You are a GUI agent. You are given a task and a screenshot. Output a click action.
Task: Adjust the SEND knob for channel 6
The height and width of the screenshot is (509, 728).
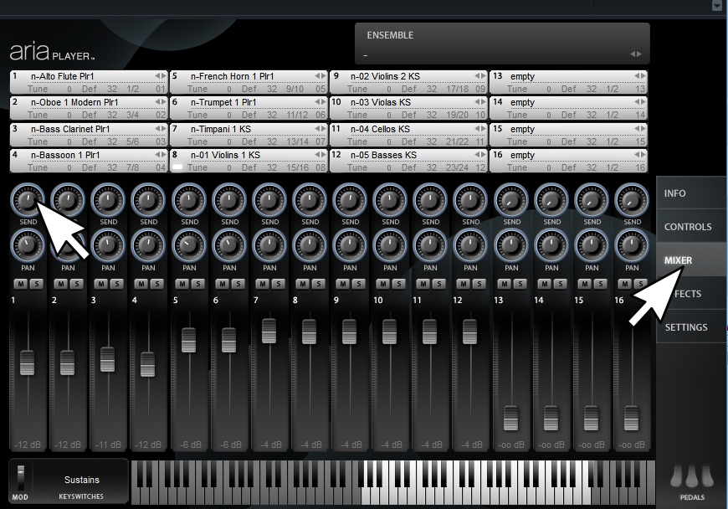[x=229, y=201]
